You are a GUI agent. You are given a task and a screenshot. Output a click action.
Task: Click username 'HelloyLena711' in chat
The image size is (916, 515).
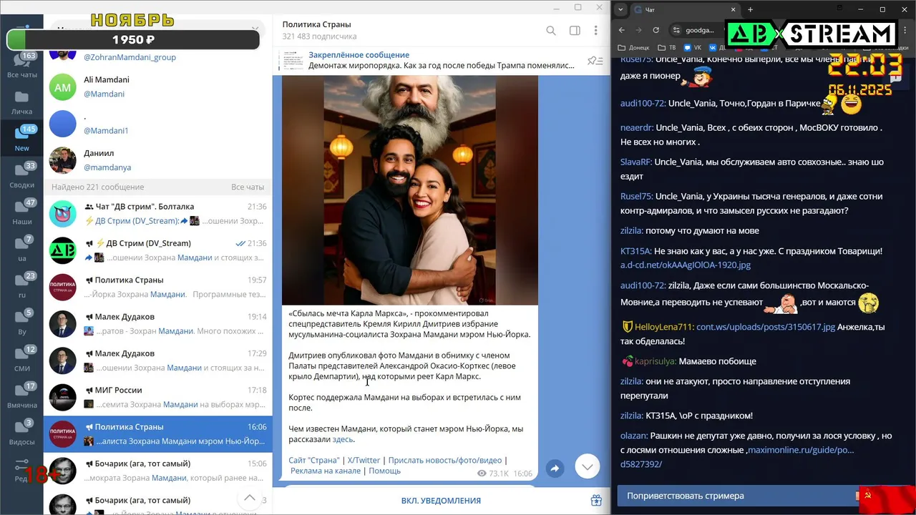663,327
